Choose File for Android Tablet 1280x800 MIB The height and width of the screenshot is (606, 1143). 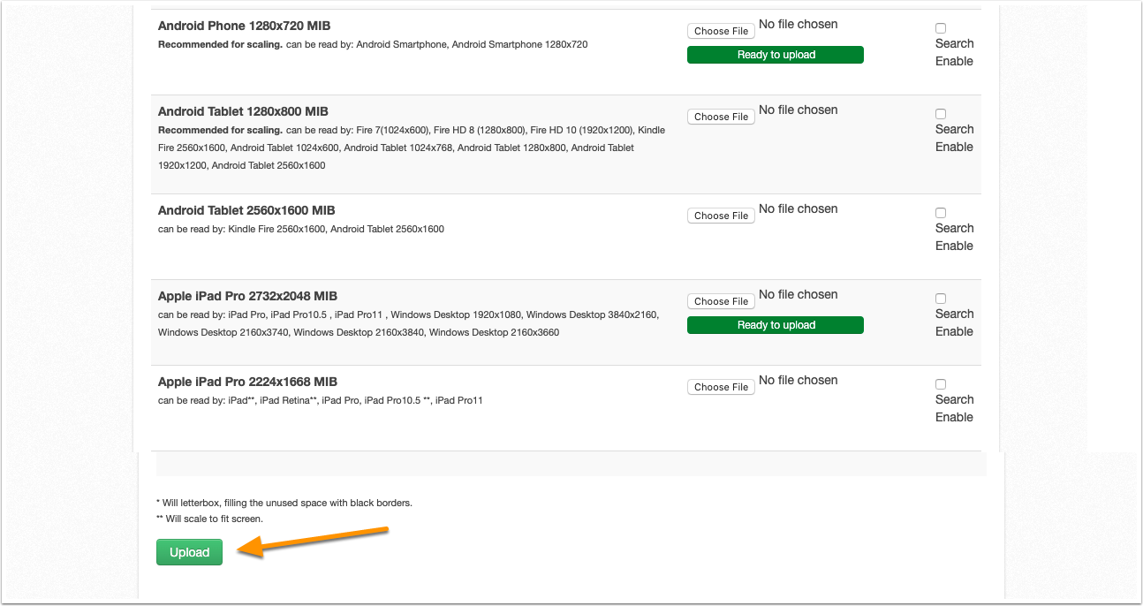721,117
